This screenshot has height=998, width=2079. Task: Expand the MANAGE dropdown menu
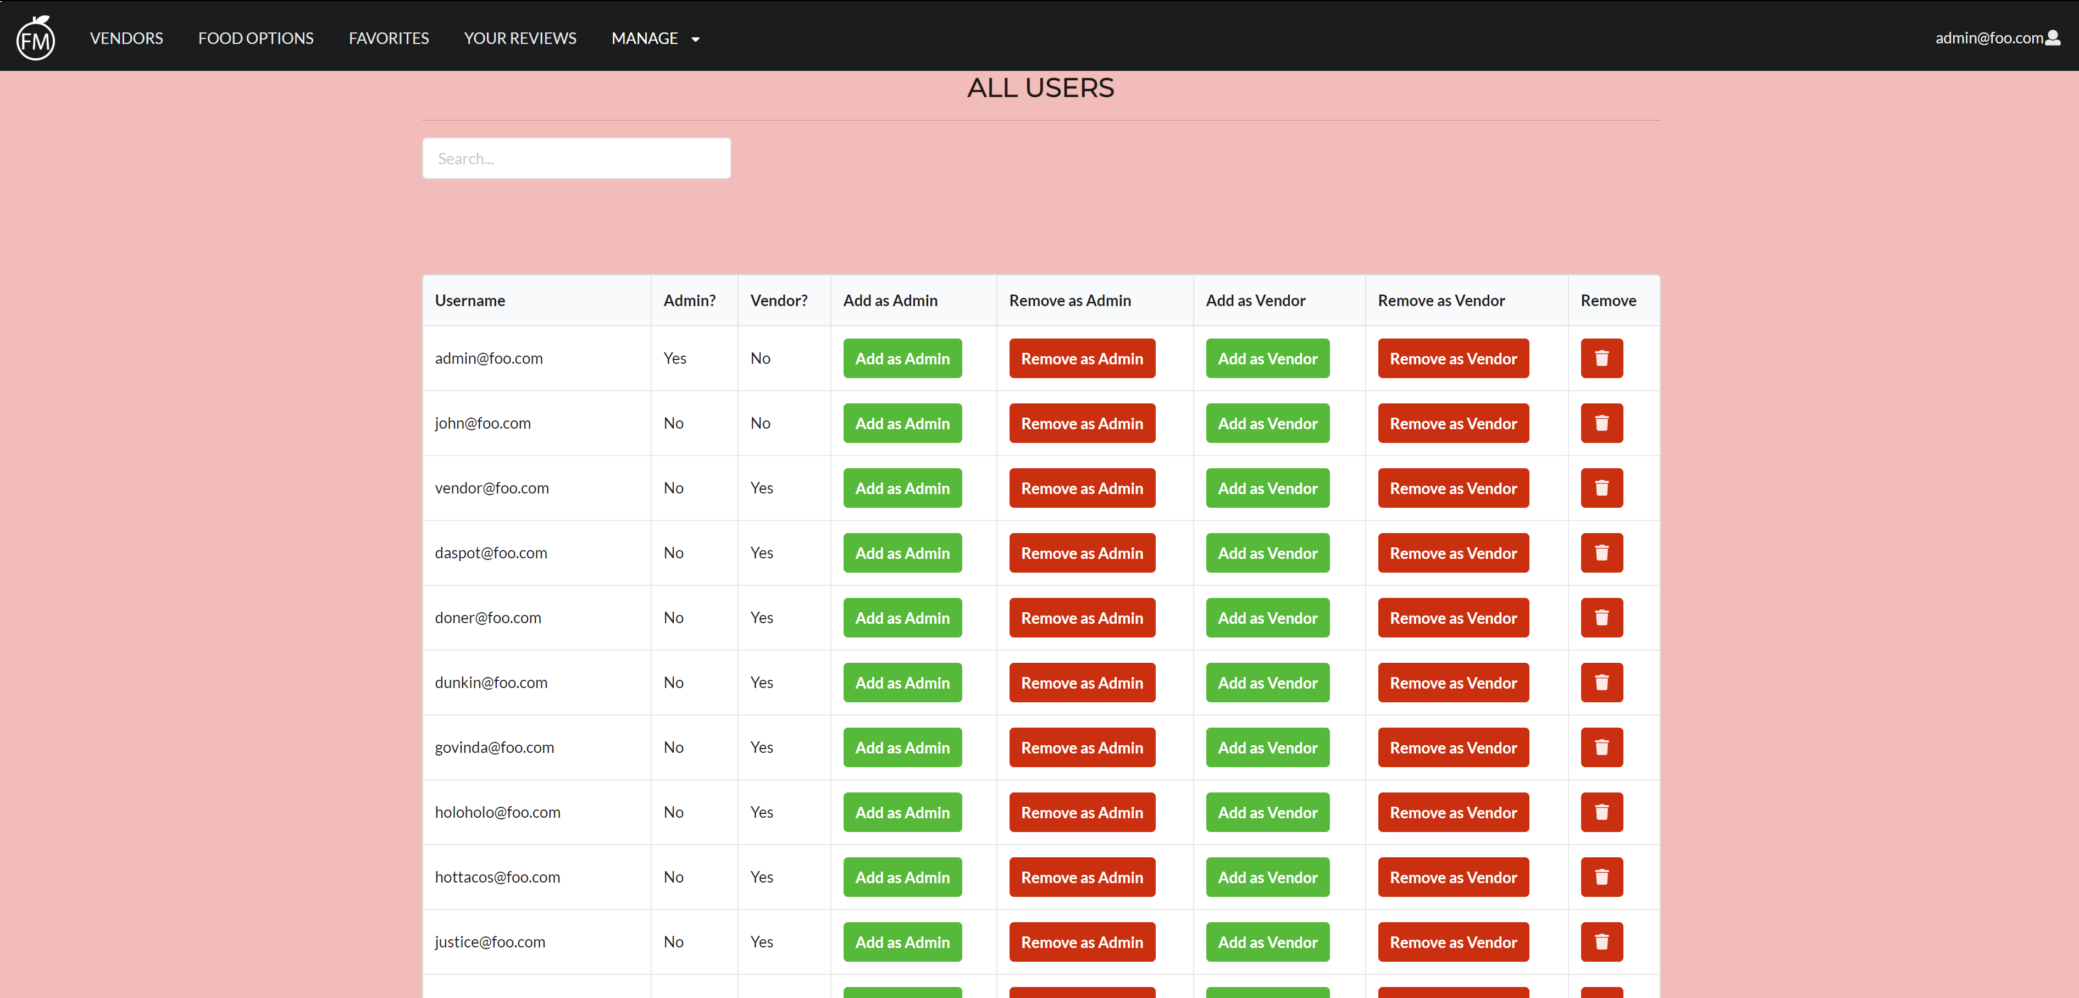[655, 38]
